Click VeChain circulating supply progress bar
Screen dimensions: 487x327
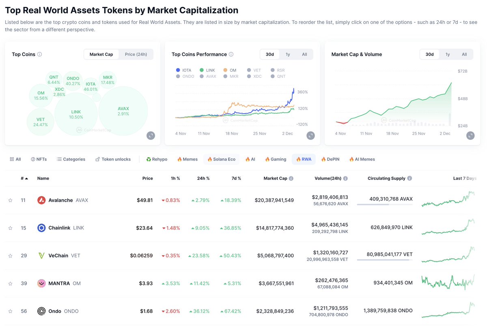click(x=385, y=260)
